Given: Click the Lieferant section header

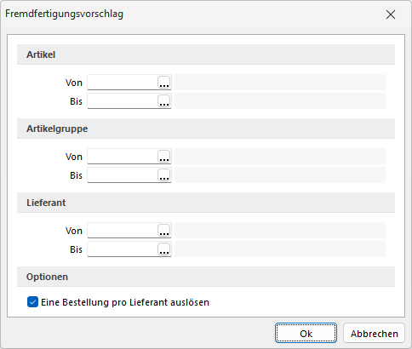Looking at the screenshot, I should coord(206,203).
